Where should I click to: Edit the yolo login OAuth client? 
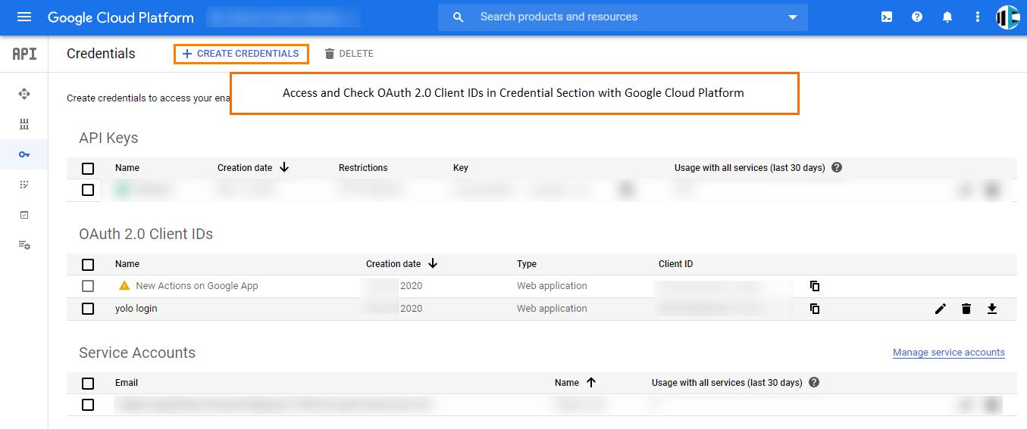[941, 309]
